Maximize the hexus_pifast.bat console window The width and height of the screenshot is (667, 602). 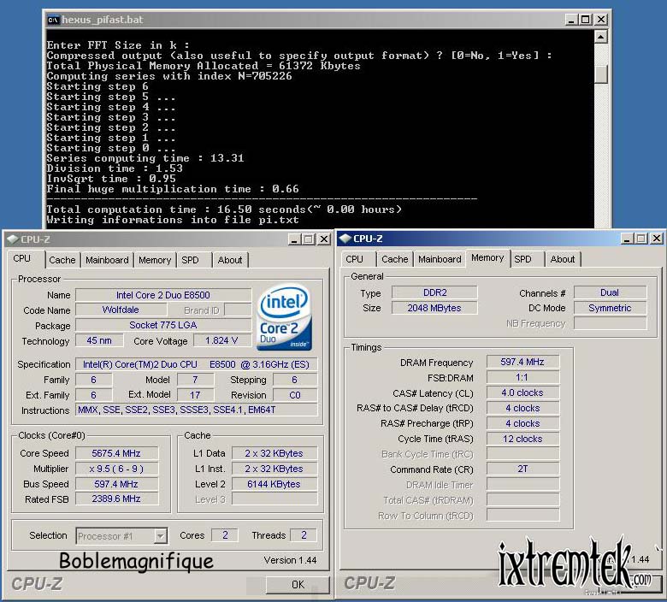[x=586, y=20]
